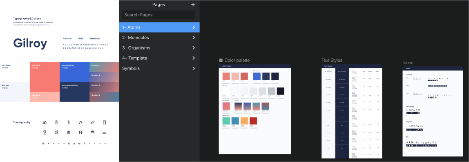The height and width of the screenshot is (162, 469).
Task: Select the Text Styles artboard title
Action: 332,60
